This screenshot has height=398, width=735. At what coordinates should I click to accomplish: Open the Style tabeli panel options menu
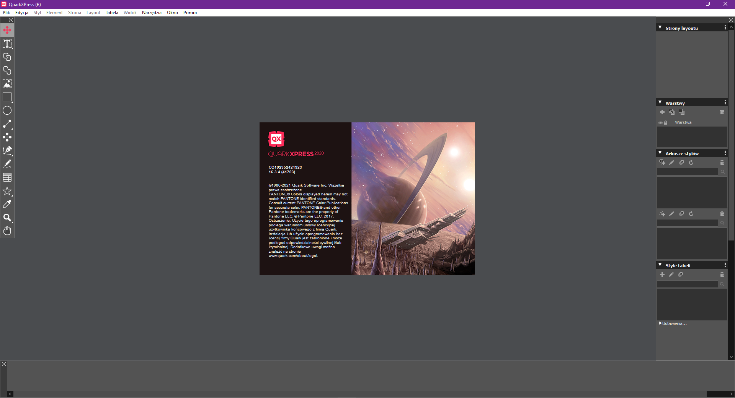pos(725,265)
